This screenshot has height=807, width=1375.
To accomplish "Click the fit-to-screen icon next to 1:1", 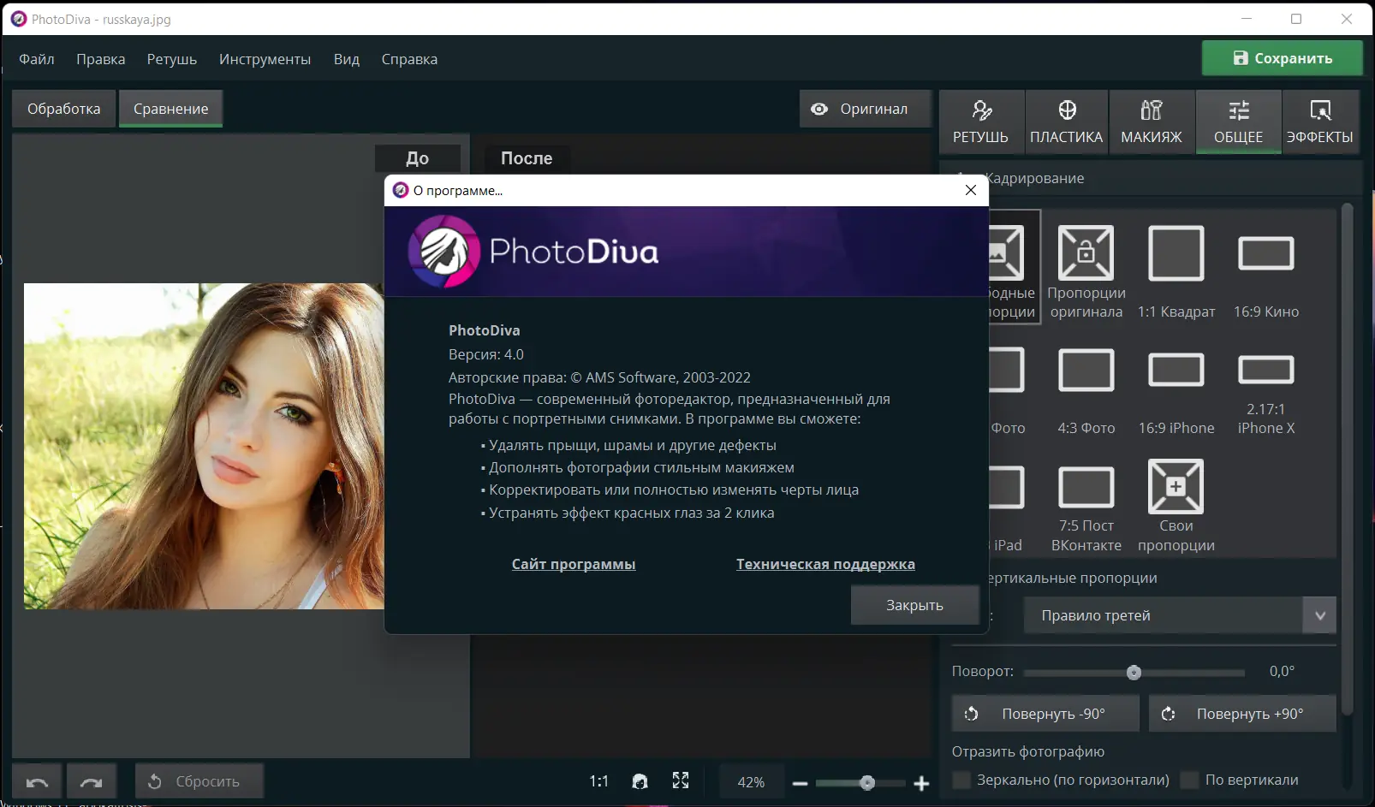I will (640, 781).
